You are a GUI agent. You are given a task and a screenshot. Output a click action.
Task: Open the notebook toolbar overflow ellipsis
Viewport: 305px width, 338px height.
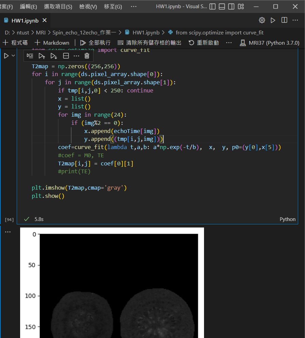[228, 42]
